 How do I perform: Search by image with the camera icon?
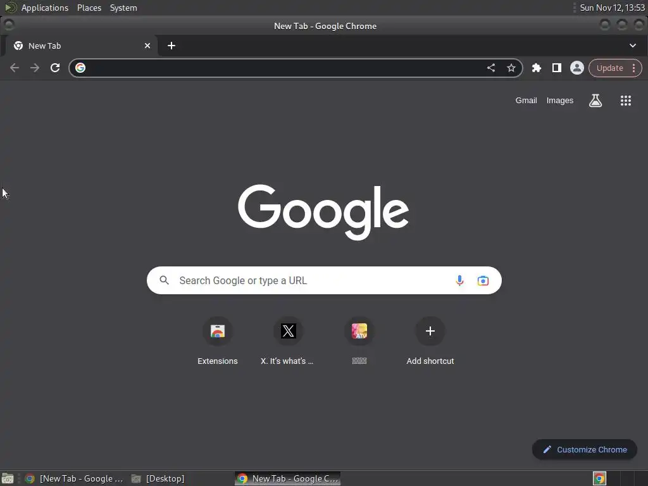(483, 281)
